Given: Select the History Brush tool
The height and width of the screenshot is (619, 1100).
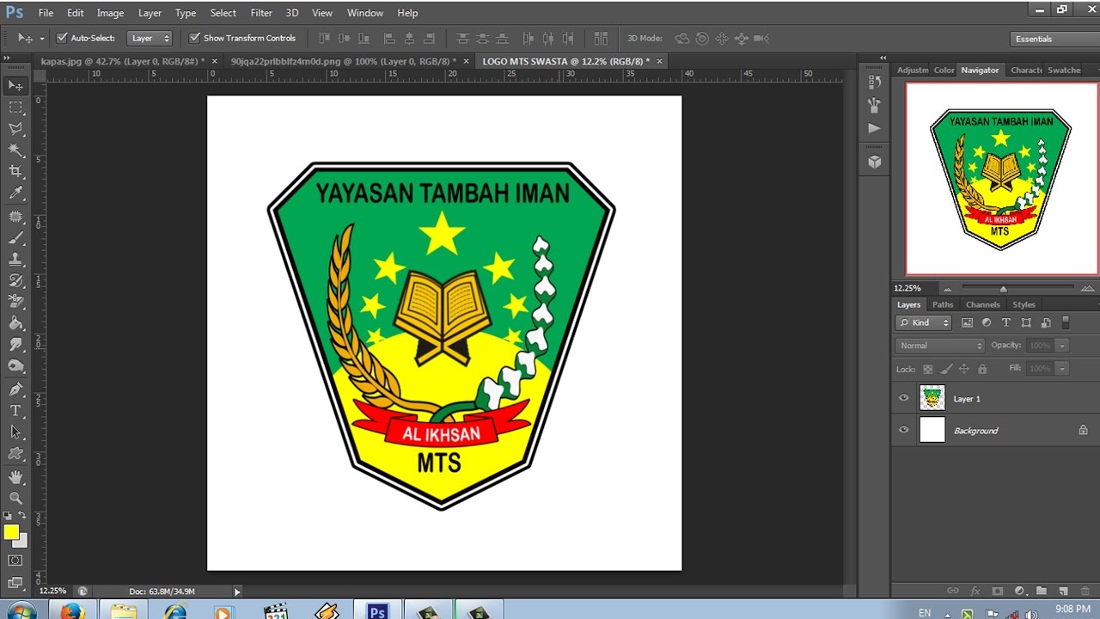Looking at the screenshot, I should pyautogui.click(x=15, y=281).
